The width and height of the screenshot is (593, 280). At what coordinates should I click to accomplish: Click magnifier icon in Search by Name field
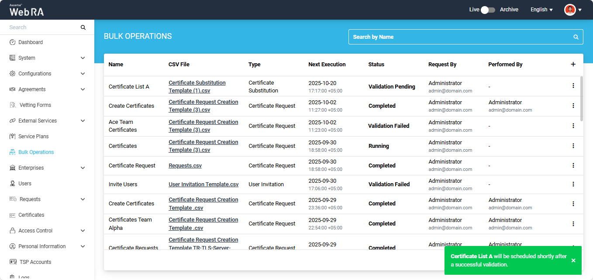click(x=576, y=37)
